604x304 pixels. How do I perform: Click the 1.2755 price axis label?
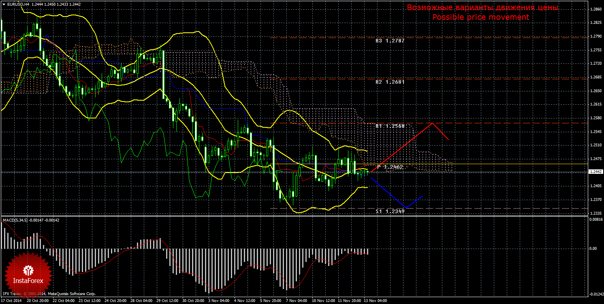596,50
